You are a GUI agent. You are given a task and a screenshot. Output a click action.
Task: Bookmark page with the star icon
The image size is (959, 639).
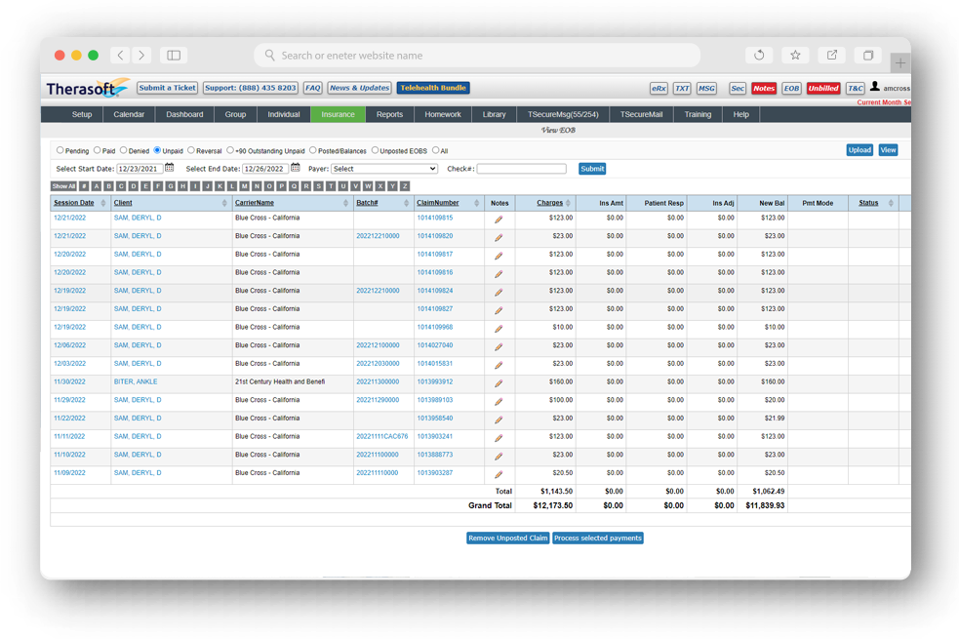tap(795, 55)
